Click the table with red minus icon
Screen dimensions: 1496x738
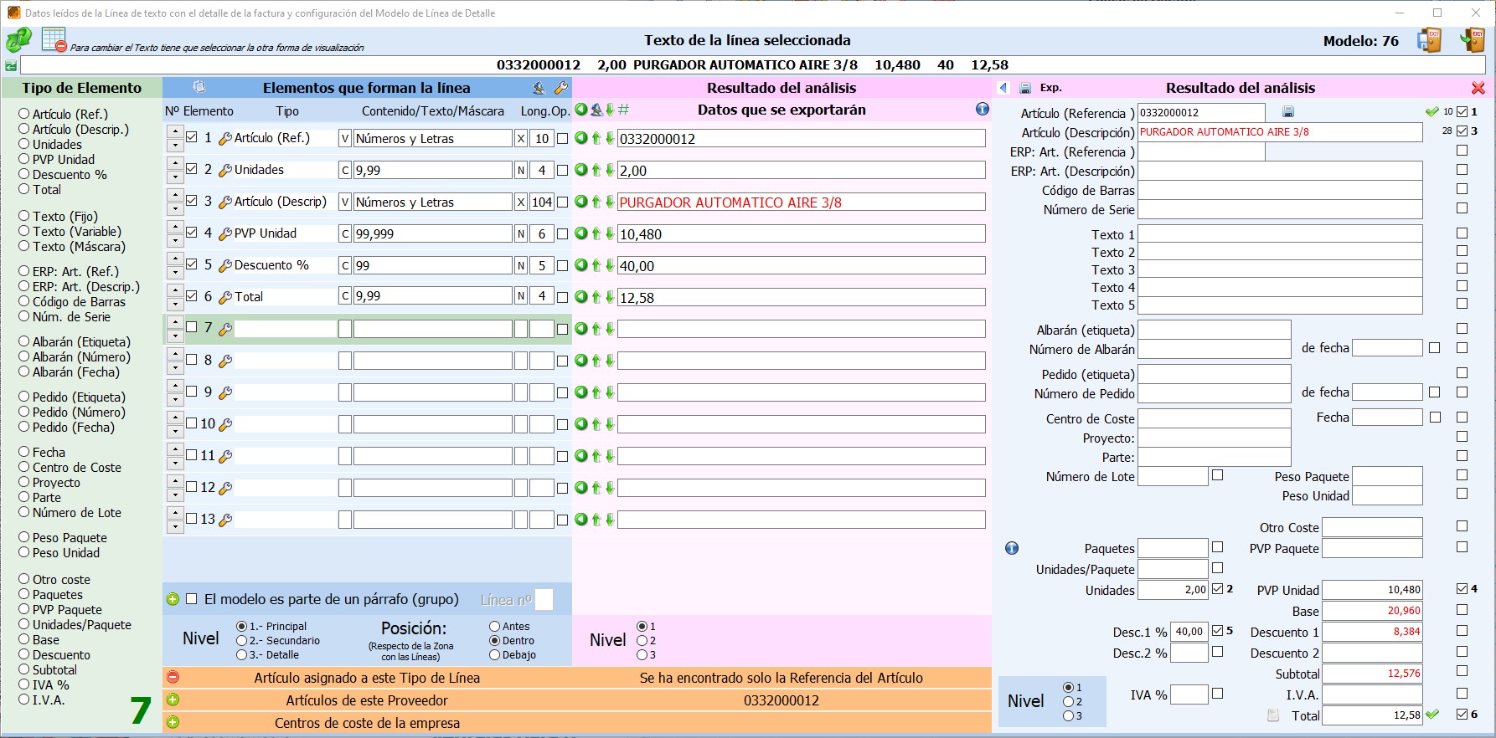pos(54,40)
